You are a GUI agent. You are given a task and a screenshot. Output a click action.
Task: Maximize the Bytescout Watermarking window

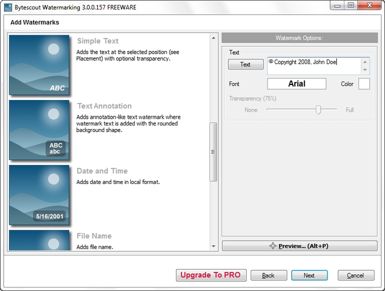coord(351,5)
